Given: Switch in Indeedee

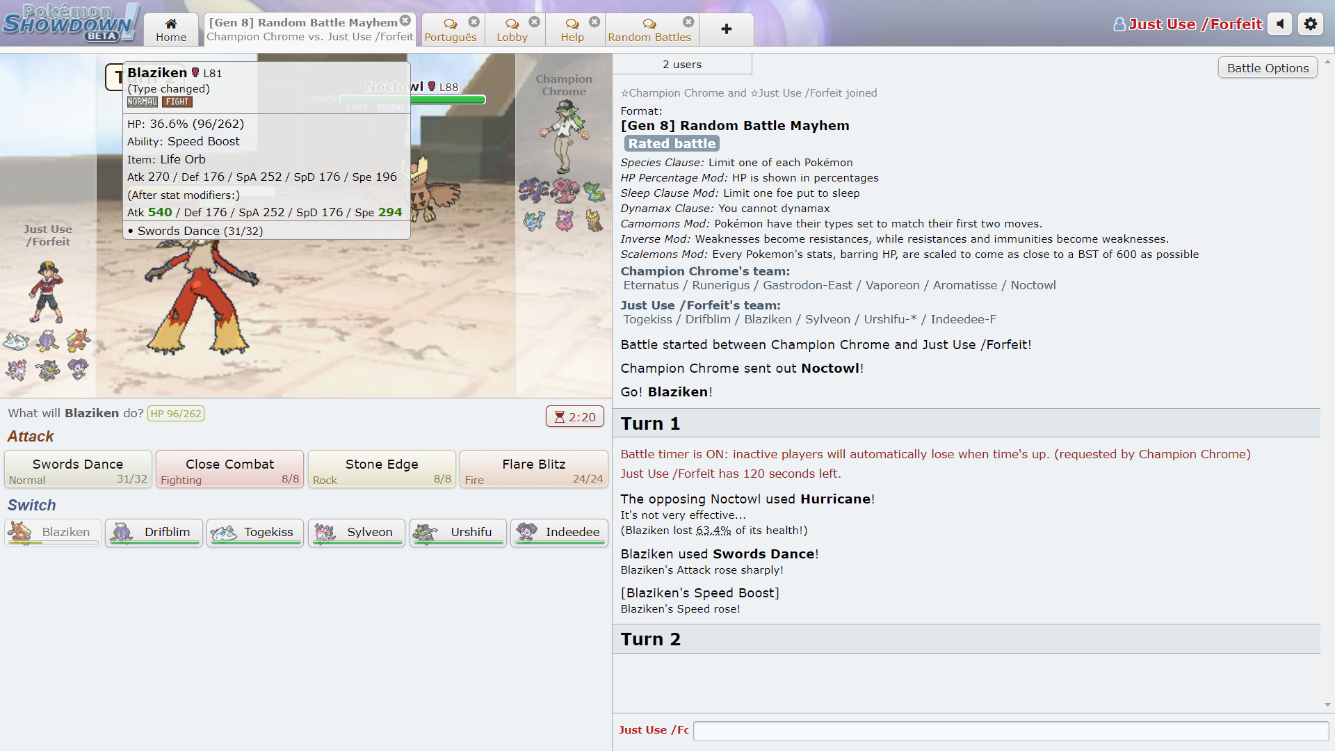Looking at the screenshot, I should 560,533.
